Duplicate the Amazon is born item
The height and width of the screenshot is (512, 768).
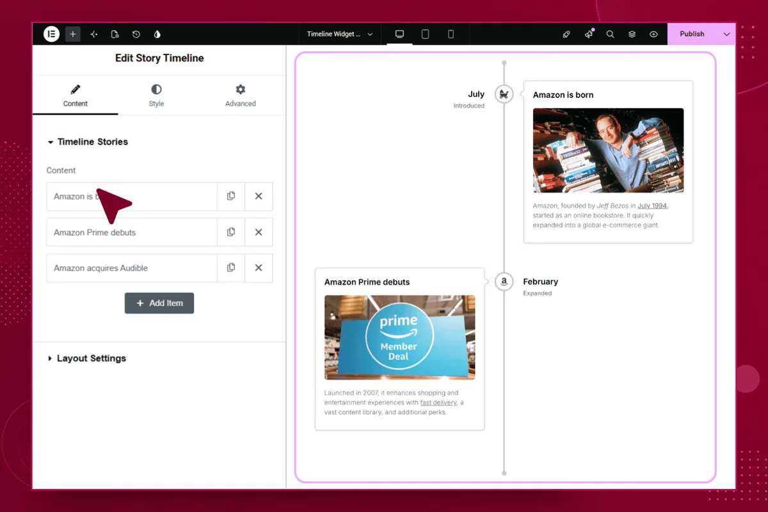tap(231, 196)
